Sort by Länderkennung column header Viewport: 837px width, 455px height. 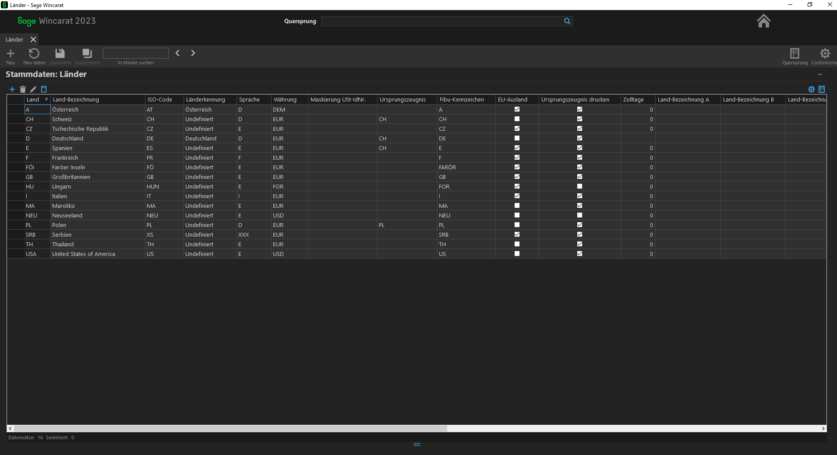210,99
